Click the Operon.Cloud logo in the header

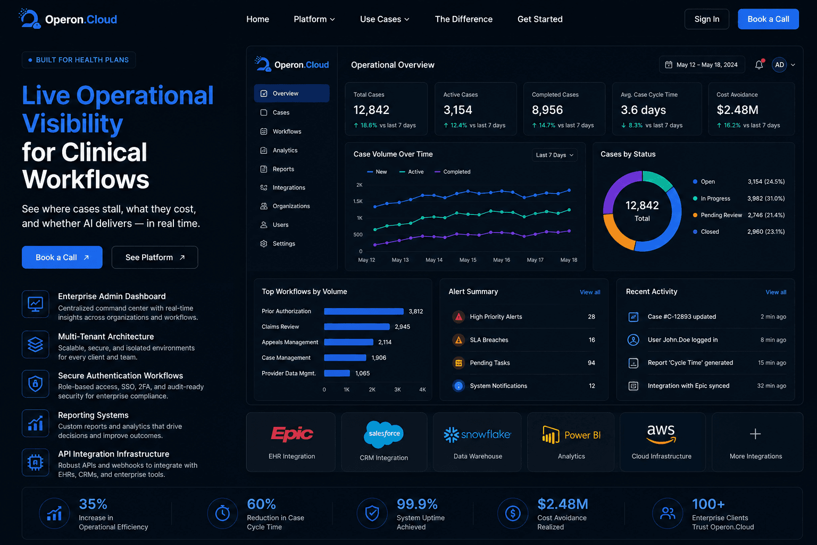[68, 19]
